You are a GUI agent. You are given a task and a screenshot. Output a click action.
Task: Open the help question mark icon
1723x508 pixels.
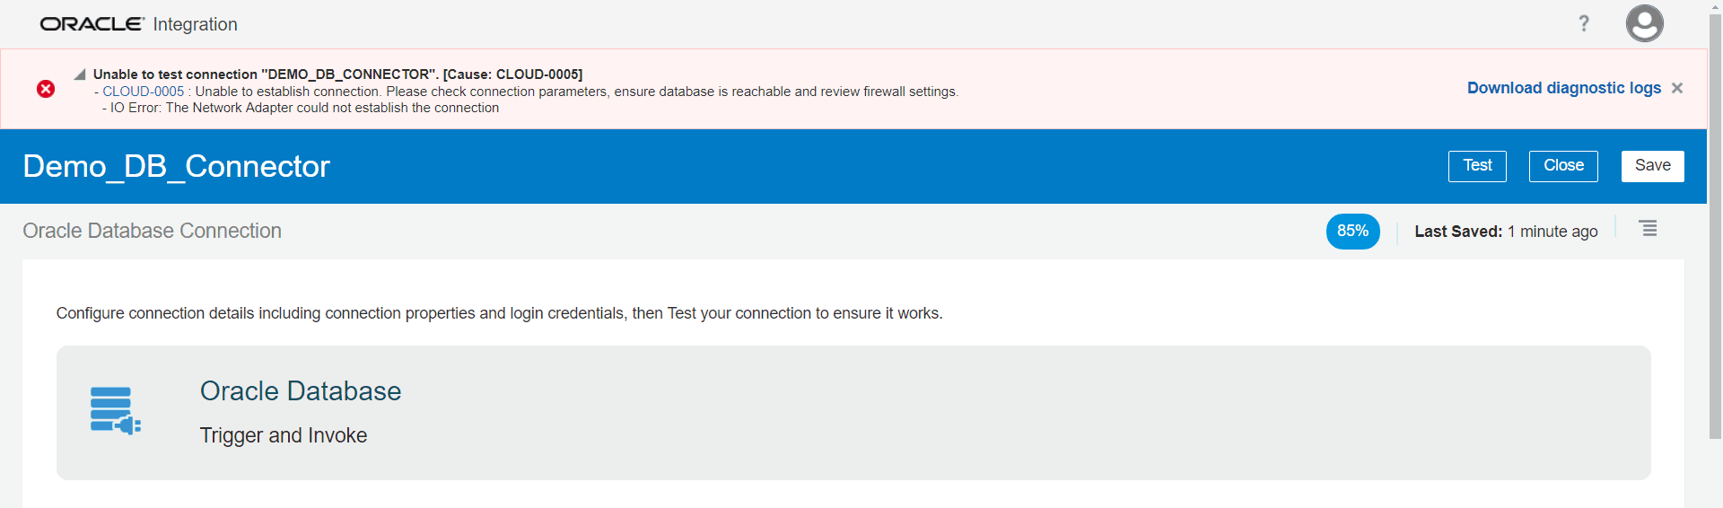coord(1584,23)
